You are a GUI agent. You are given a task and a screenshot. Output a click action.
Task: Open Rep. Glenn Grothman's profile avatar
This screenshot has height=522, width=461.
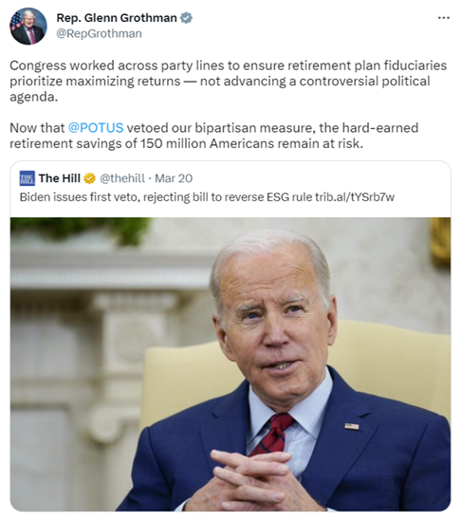[28, 26]
